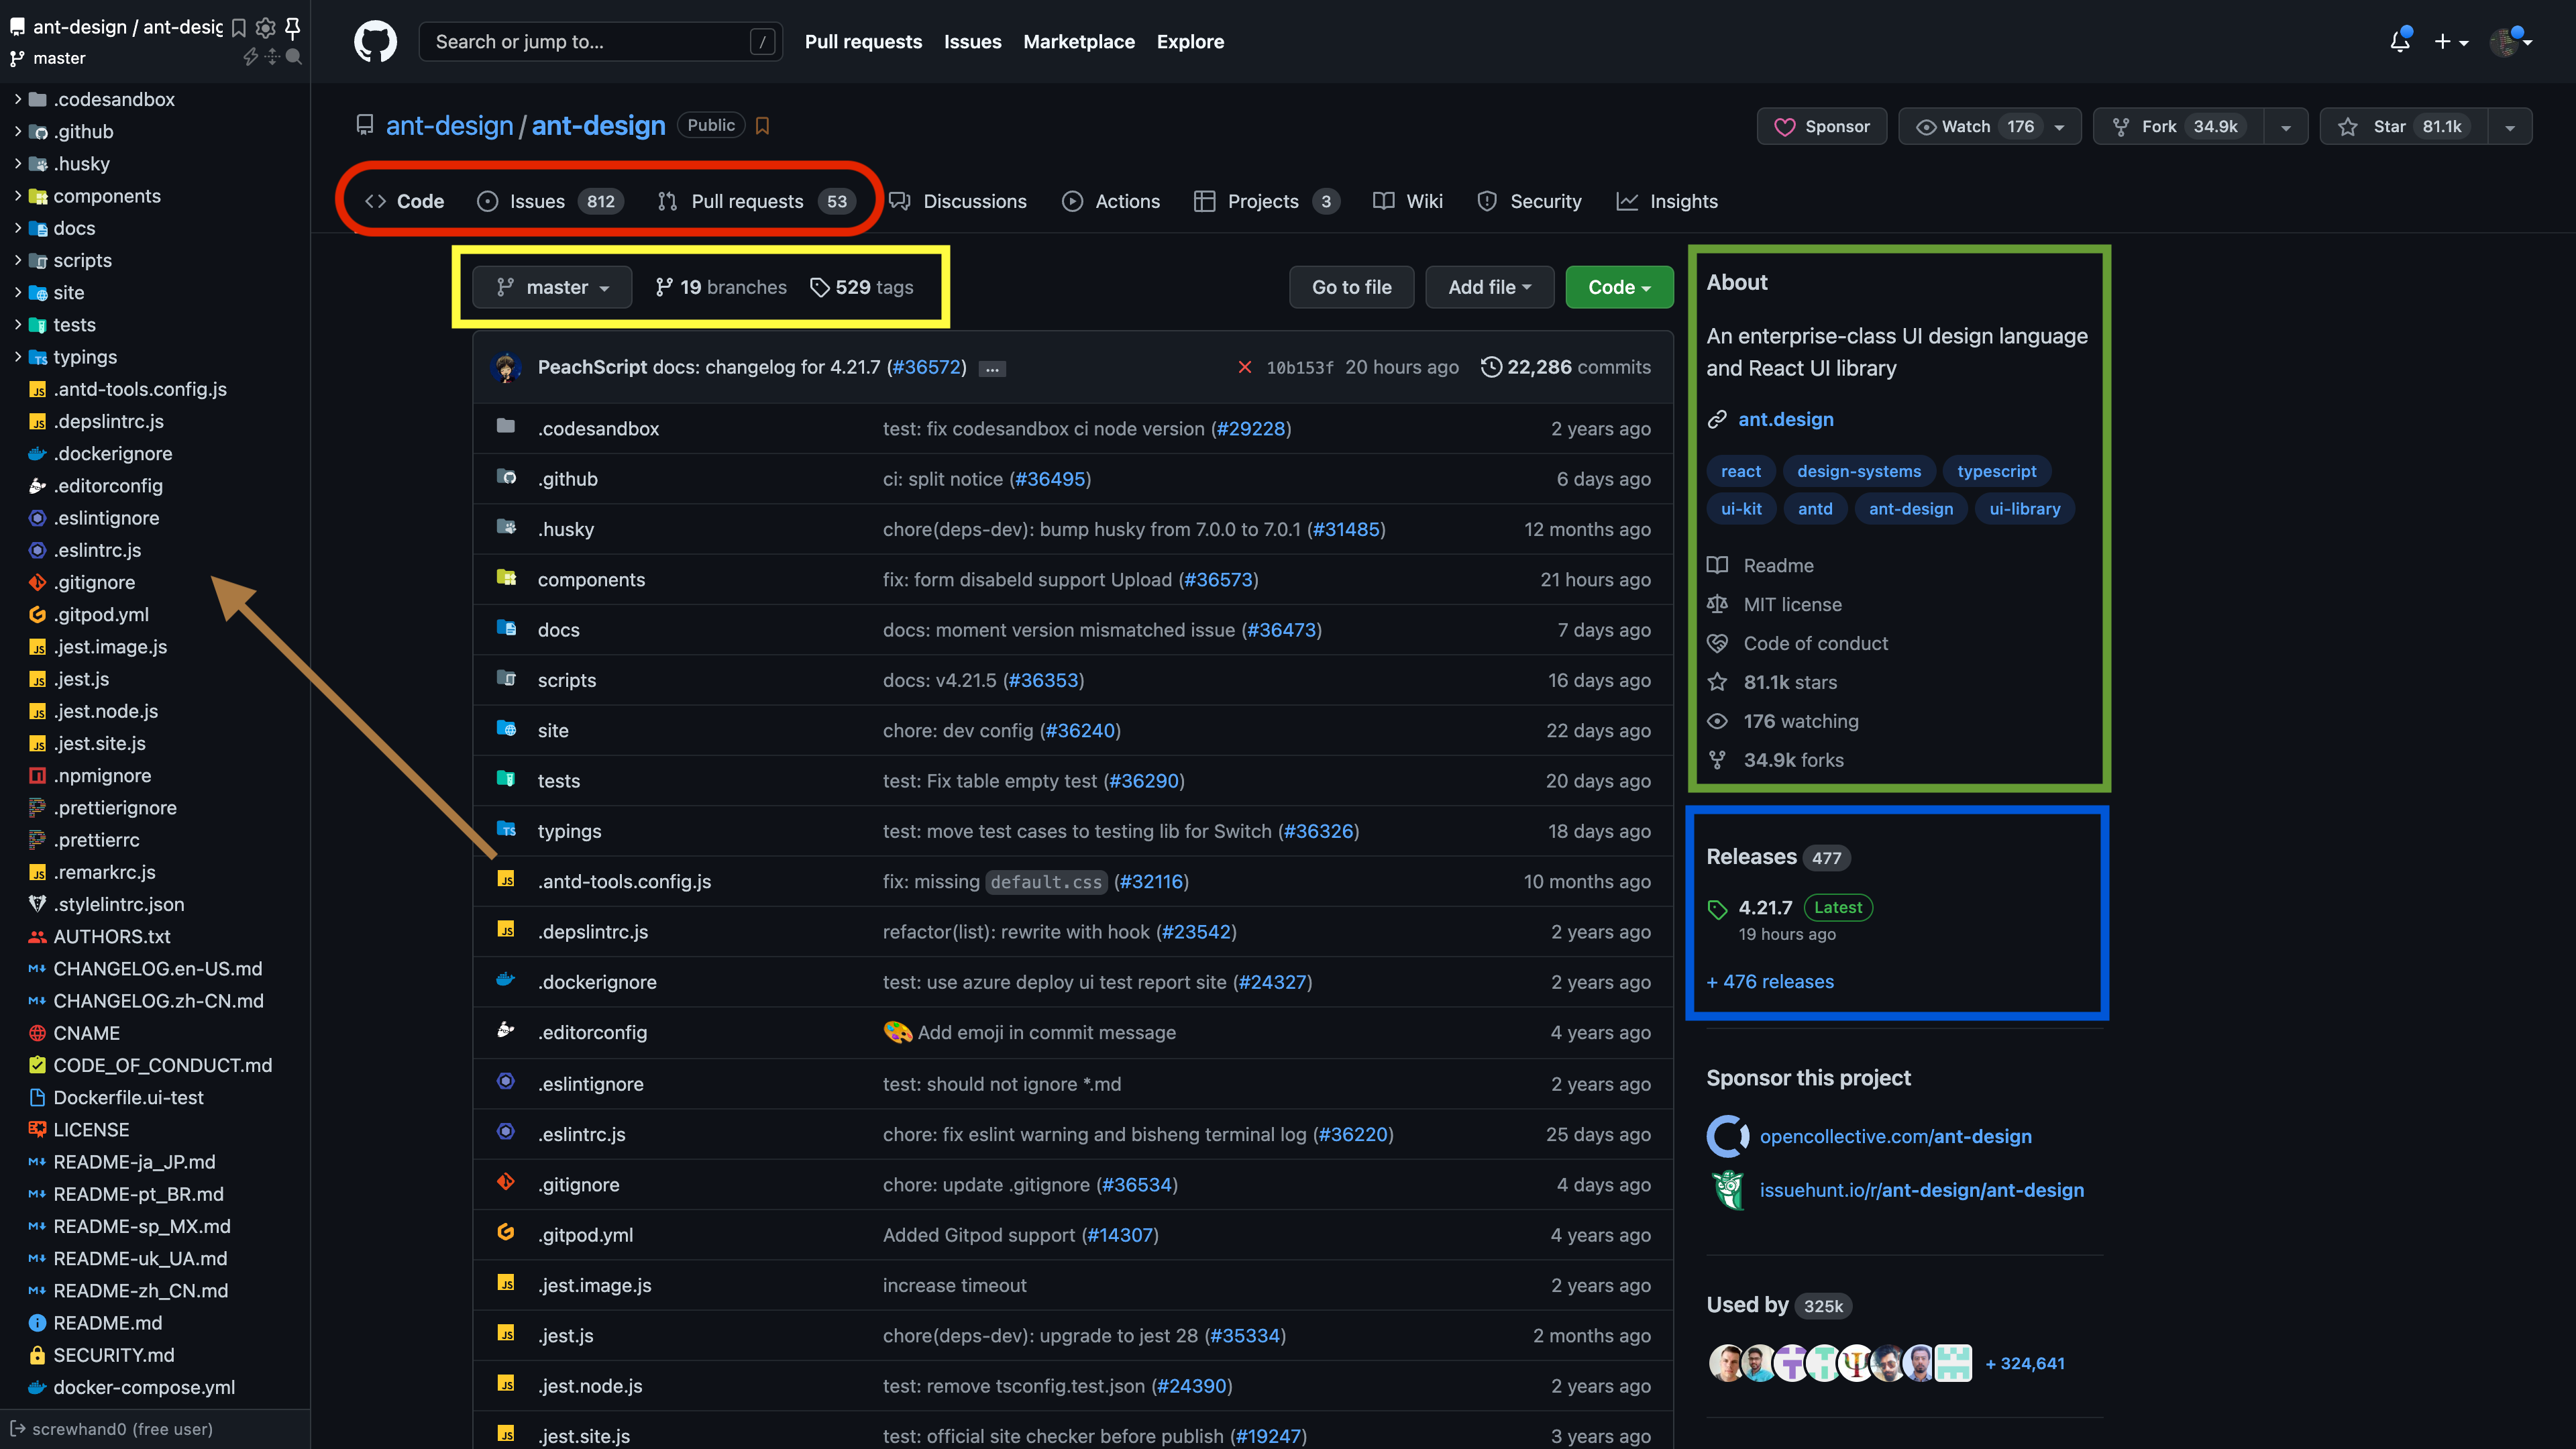Click the failed check X icon
This screenshot has height=1449, width=2576.
pos(1244,367)
